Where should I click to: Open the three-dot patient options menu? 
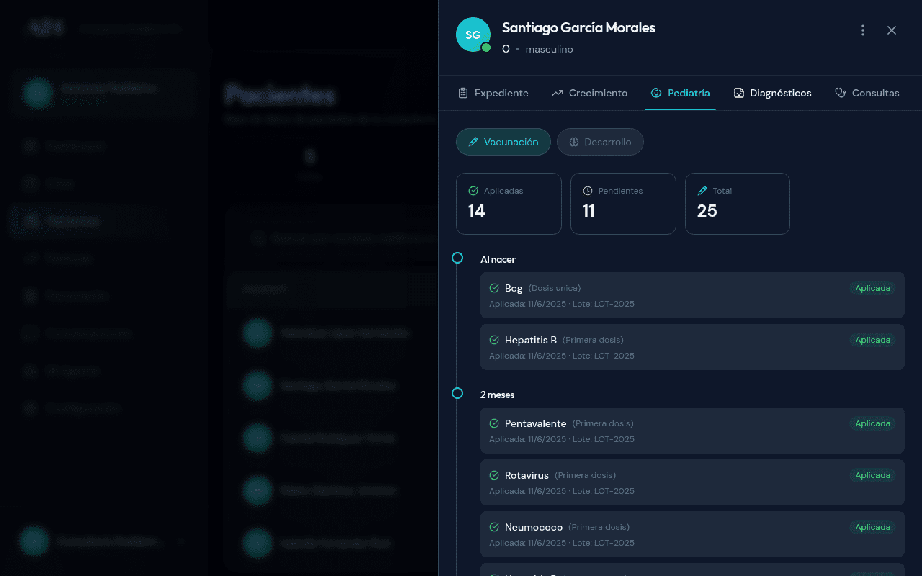pyautogui.click(x=863, y=30)
